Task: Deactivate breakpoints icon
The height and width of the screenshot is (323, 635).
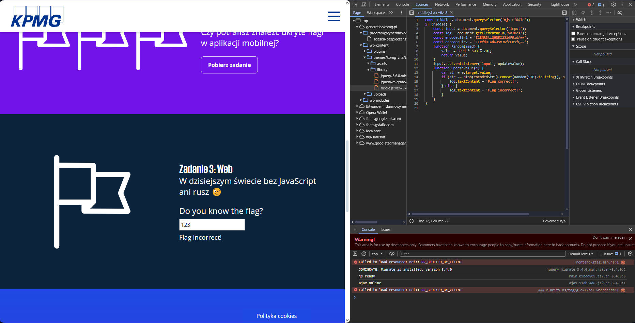Action: pos(620,13)
